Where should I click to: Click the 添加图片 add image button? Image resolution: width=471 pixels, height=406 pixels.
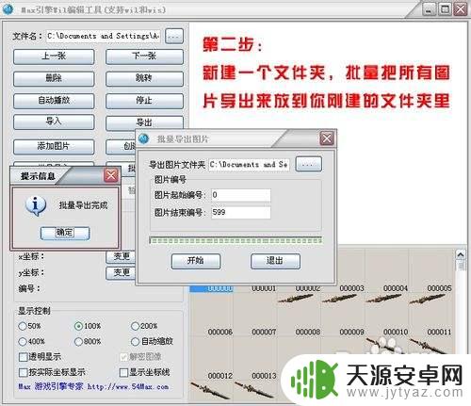[x=54, y=147]
